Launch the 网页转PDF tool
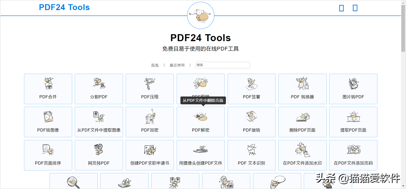Image resolution: width=406 pixels, height=189 pixels. pos(99,155)
